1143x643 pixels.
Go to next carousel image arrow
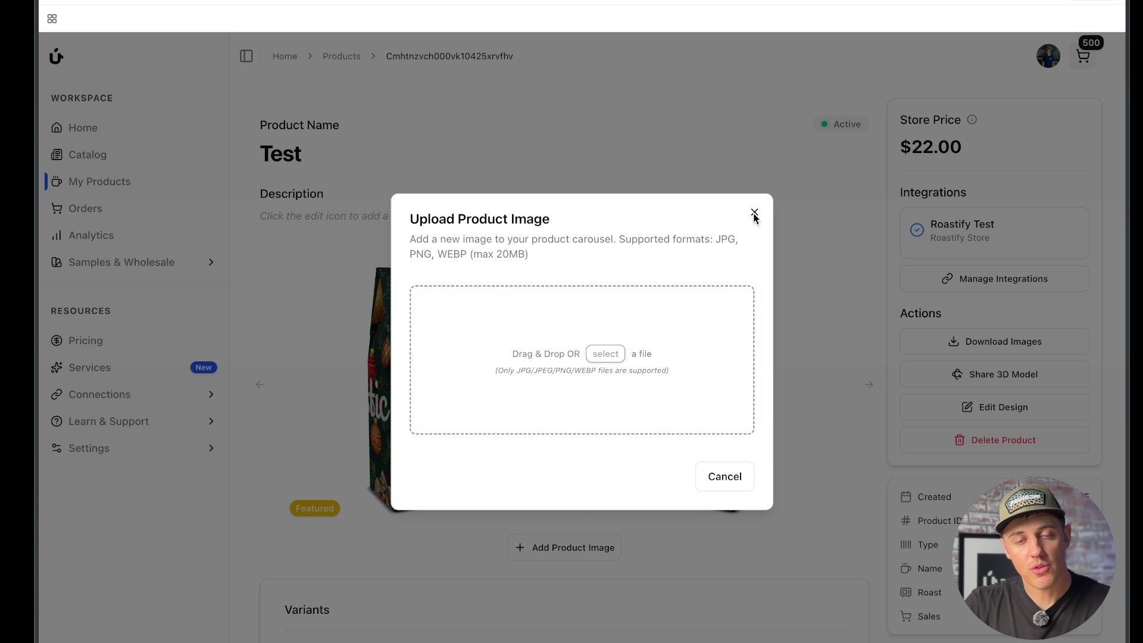[869, 385]
